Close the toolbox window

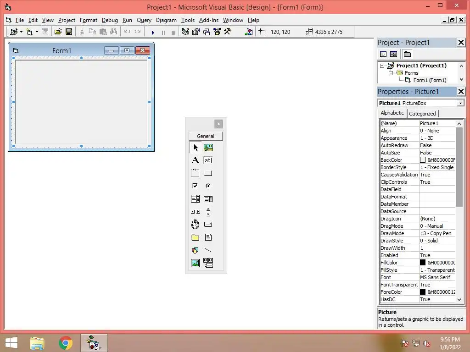[218, 124]
